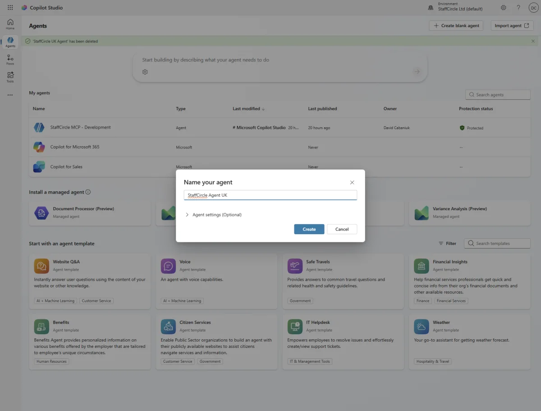This screenshot has width=541, height=411.
Task: Click the Benefits template icon
Action: tap(41, 326)
